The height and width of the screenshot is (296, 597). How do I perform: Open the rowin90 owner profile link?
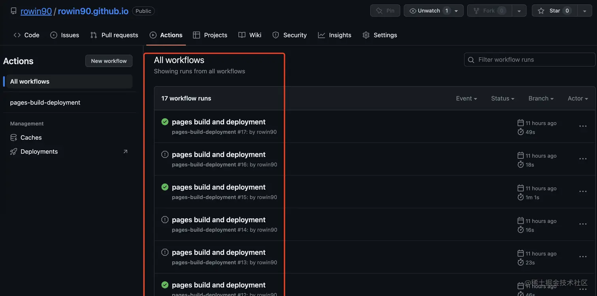[36, 11]
